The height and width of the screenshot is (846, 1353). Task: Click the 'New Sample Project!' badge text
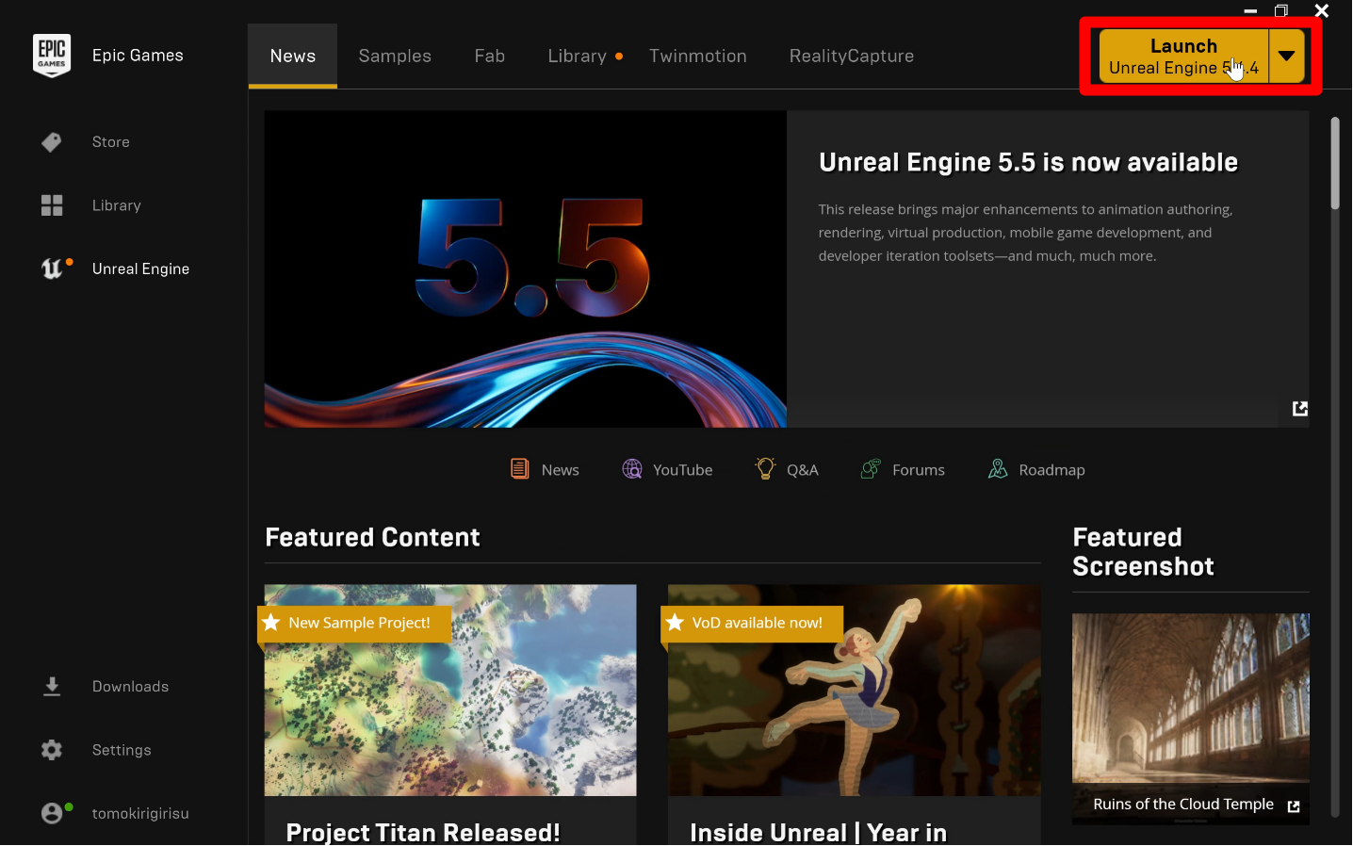360,623
